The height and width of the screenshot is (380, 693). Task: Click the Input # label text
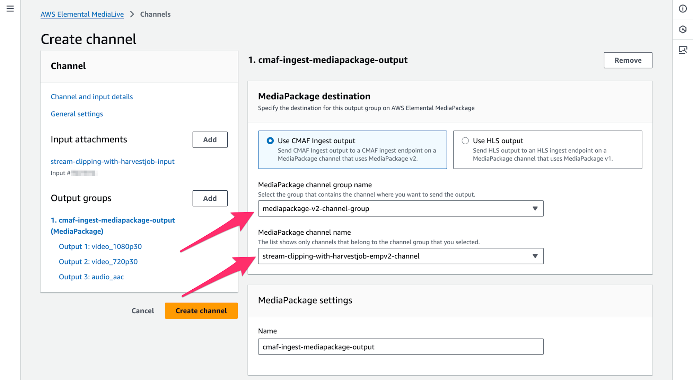pos(61,173)
